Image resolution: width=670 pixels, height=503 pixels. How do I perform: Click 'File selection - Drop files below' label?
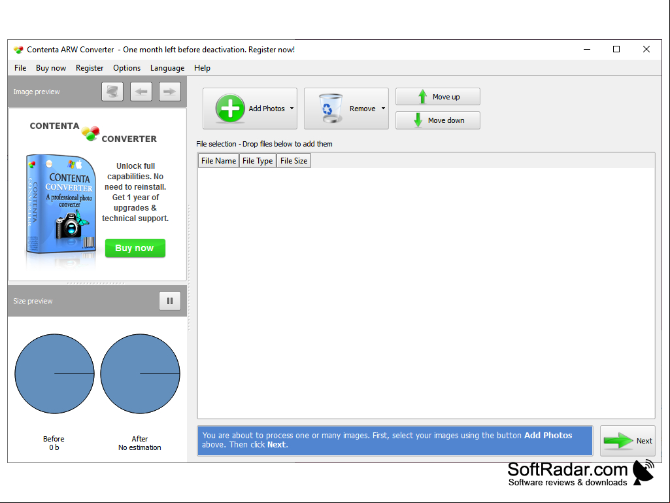pyautogui.click(x=264, y=144)
